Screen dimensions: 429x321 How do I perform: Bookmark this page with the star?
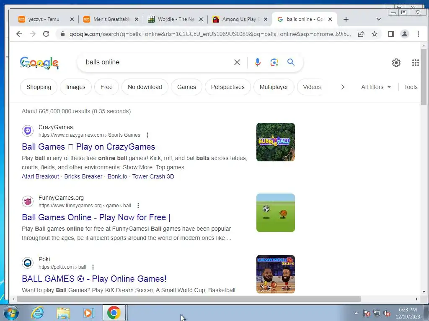(x=375, y=34)
